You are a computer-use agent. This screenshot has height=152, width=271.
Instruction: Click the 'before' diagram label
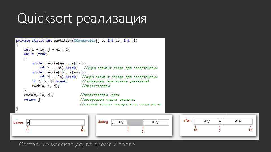(x=18, y=122)
